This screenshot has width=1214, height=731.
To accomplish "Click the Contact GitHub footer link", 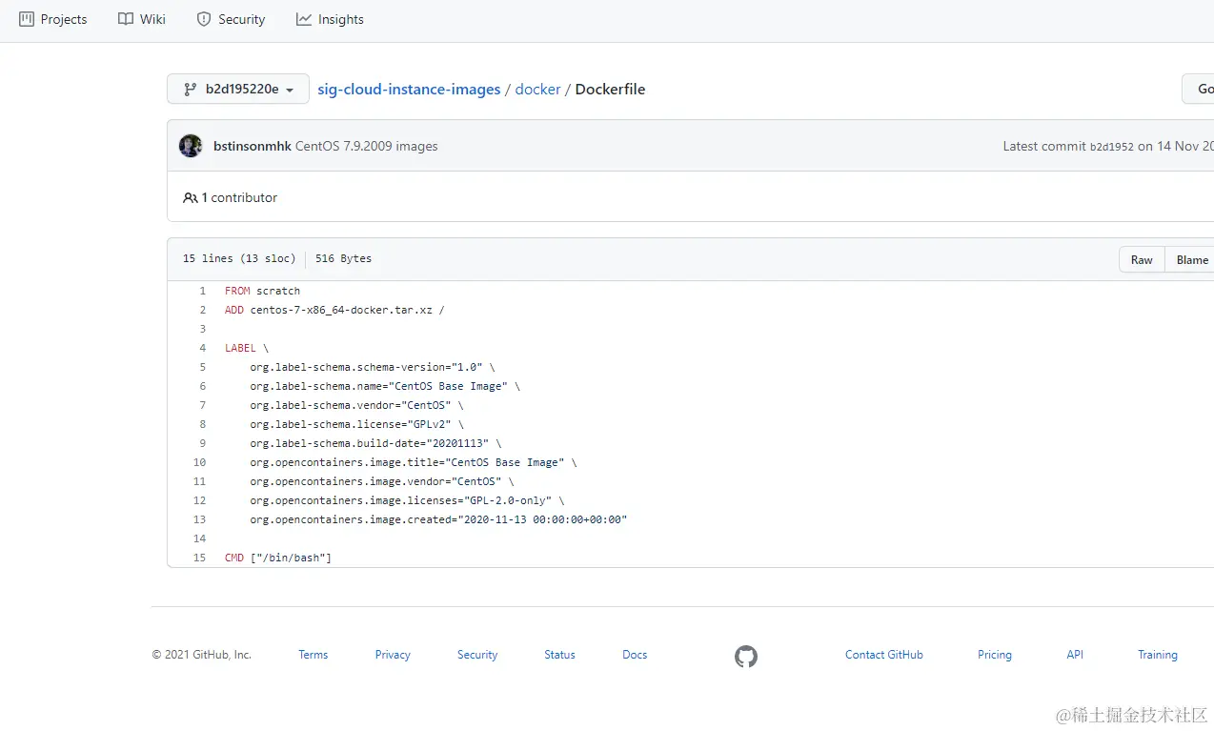I will pos(883,655).
